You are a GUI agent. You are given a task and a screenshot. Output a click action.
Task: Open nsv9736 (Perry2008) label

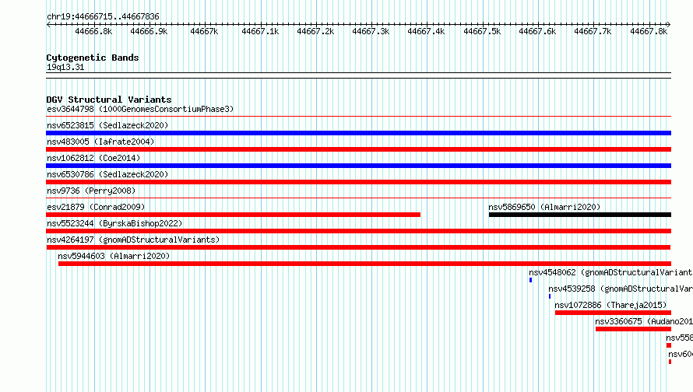pyautogui.click(x=91, y=191)
